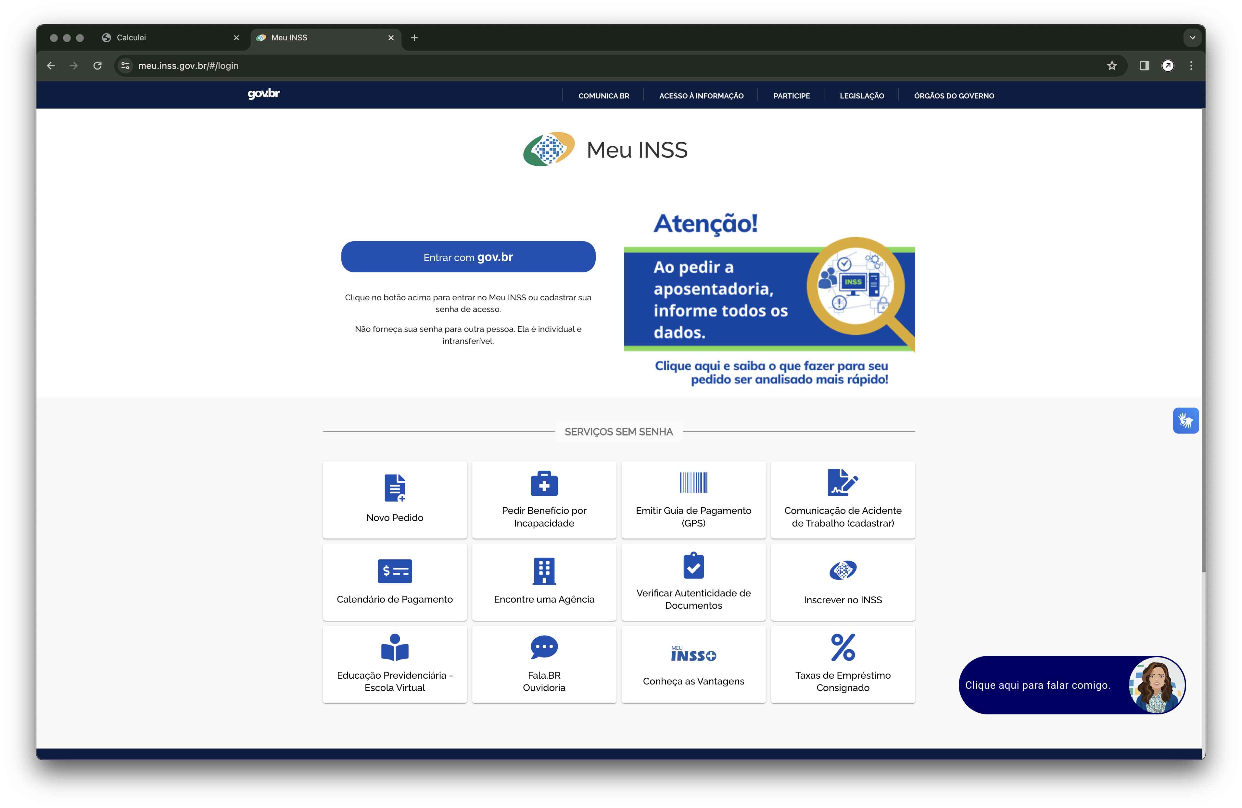Viewport: 1242px width, 808px height.
Task: Click 'Clique aqui e saiba o que fazer' link text
Action: click(x=771, y=373)
